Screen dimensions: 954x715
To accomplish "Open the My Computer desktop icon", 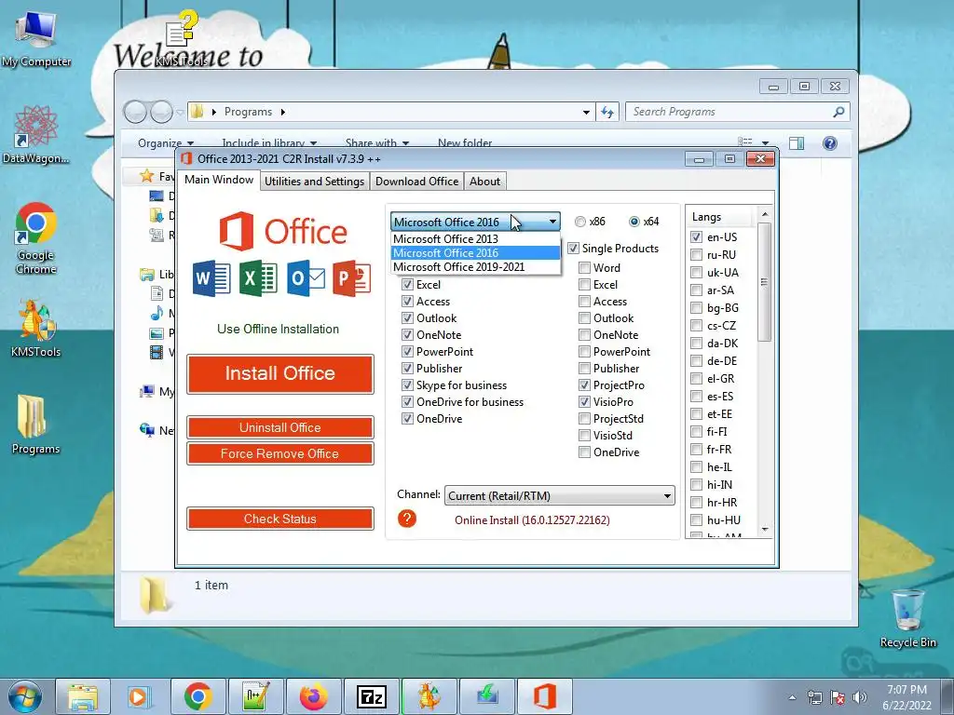I will coord(35,39).
